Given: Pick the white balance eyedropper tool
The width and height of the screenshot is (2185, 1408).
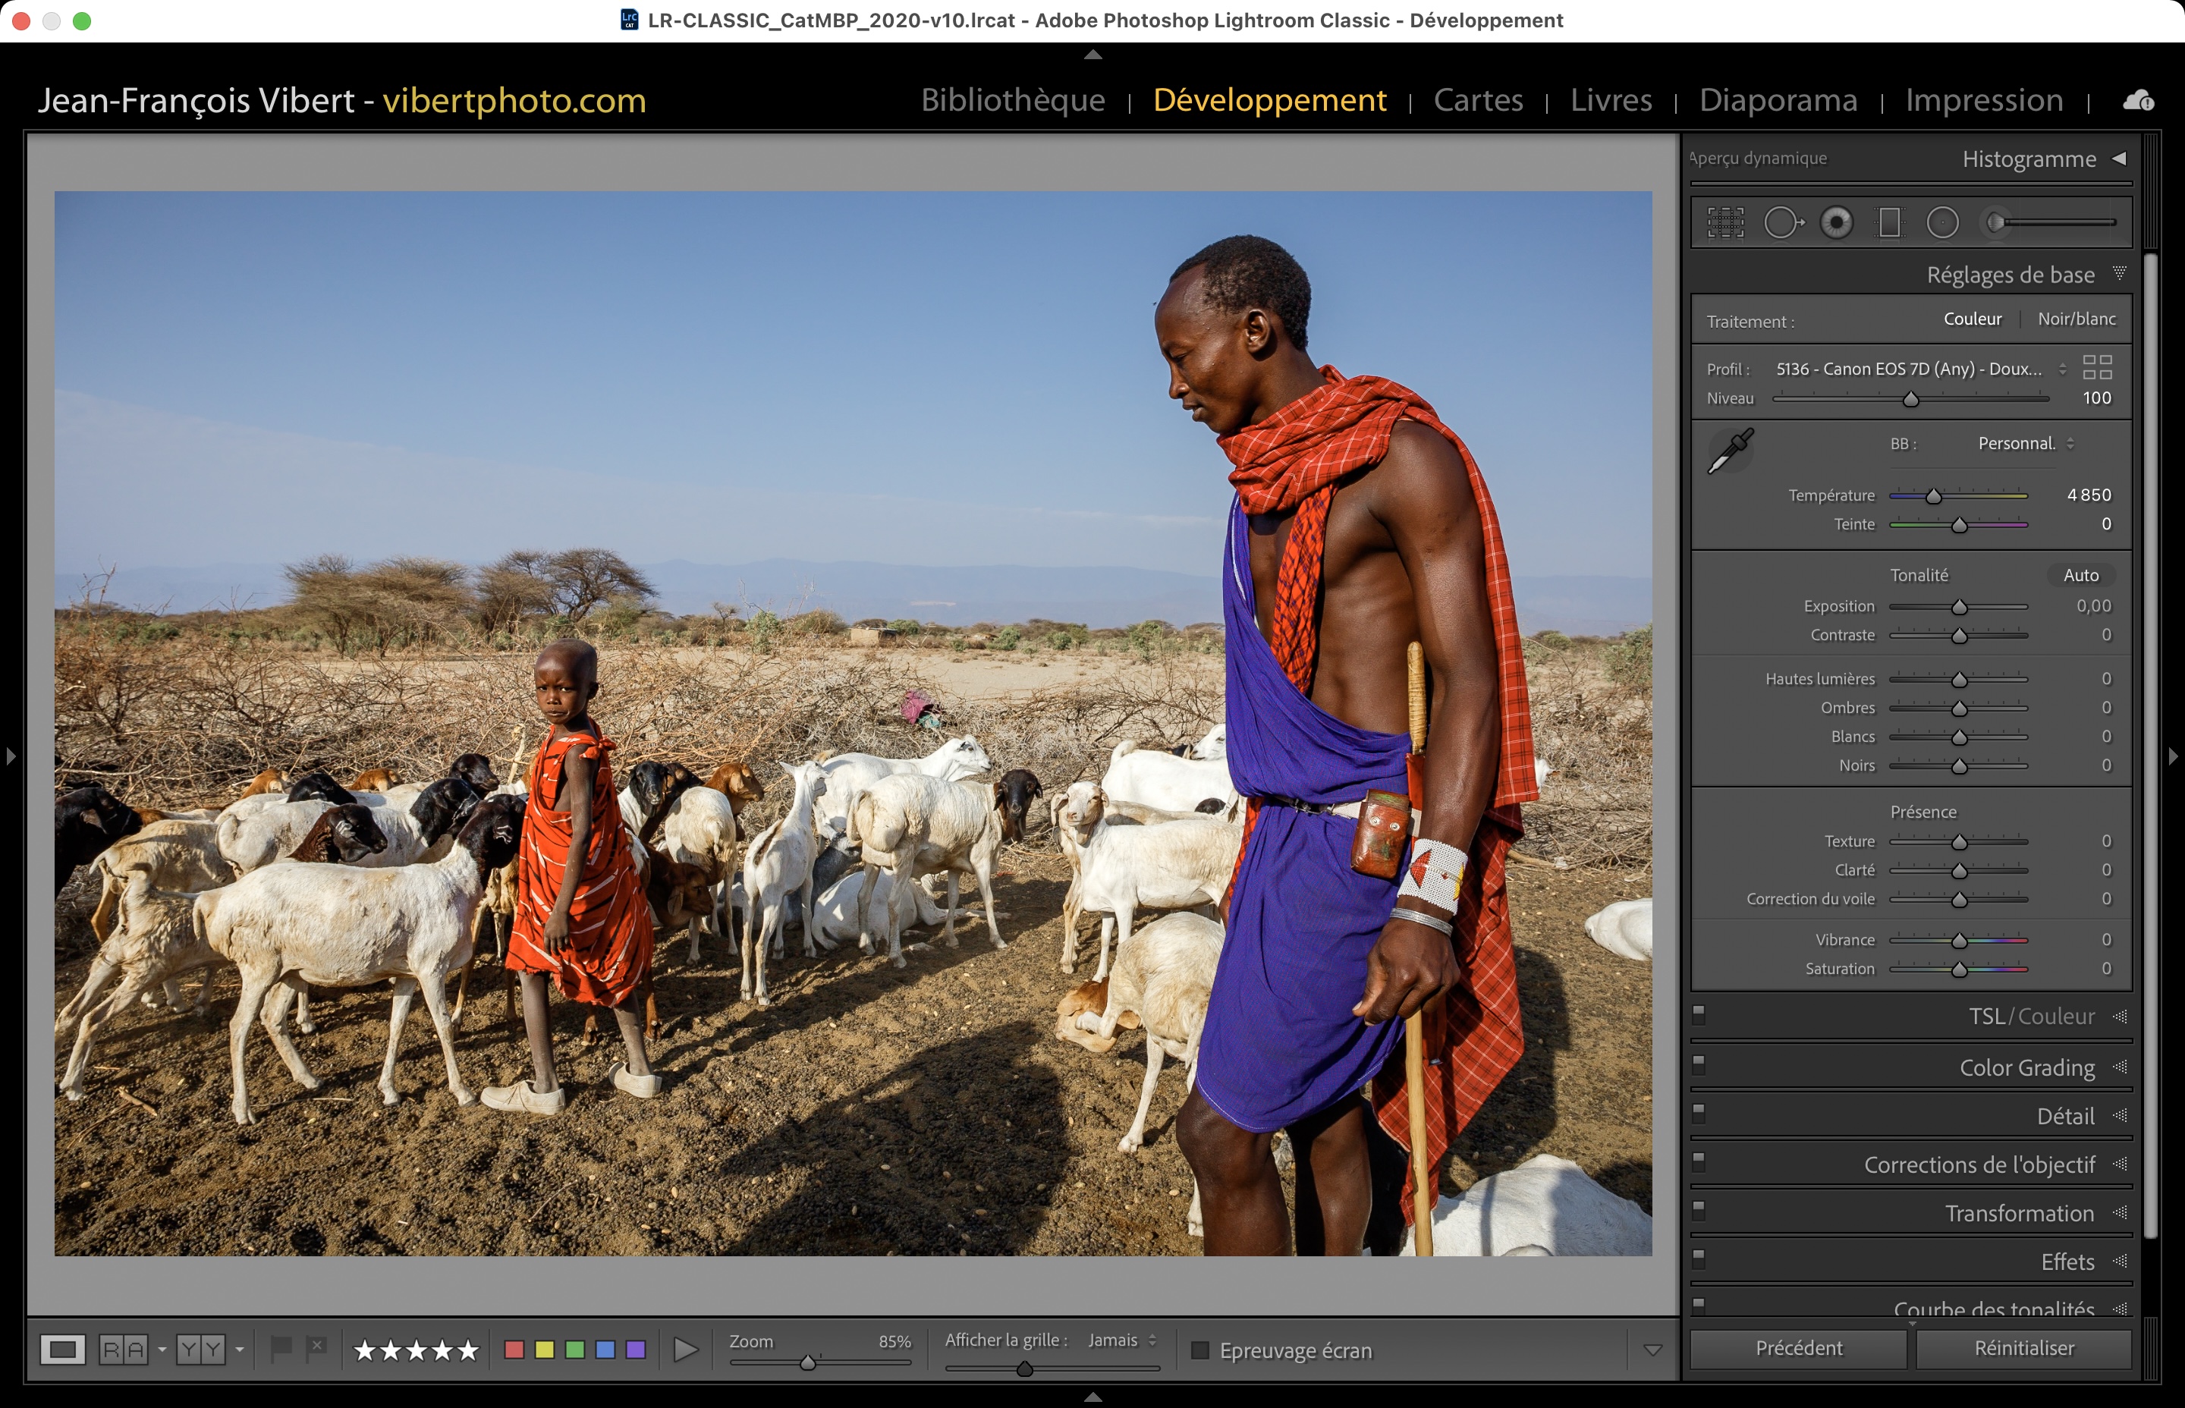Looking at the screenshot, I should click(x=1730, y=451).
